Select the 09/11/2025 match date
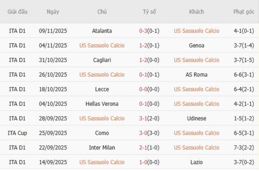Screen dimensions: 259x171 point(53,31)
